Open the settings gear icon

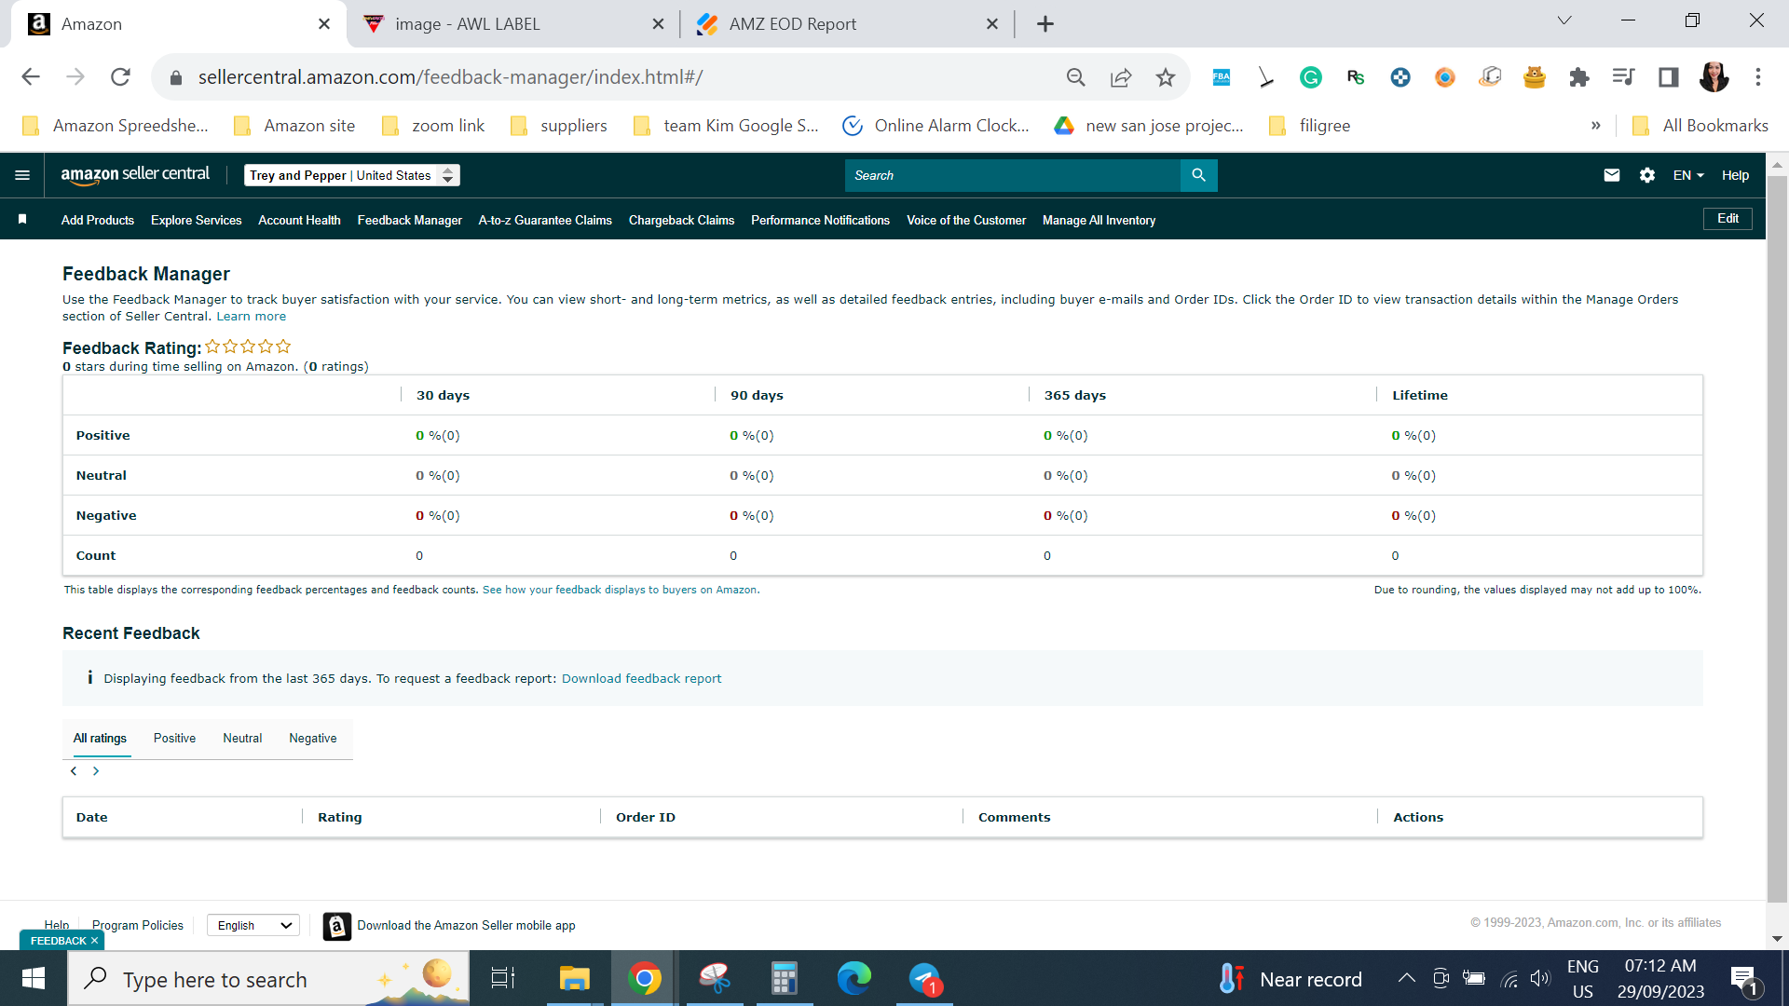click(x=1647, y=175)
